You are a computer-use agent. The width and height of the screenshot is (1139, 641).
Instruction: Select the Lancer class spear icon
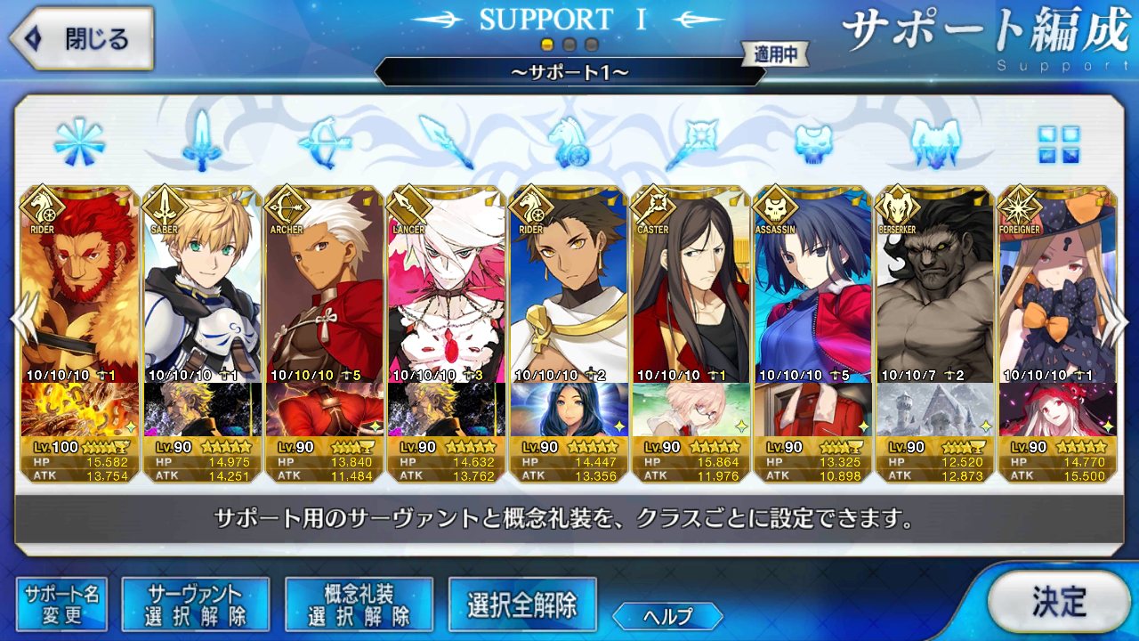coord(447,142)
